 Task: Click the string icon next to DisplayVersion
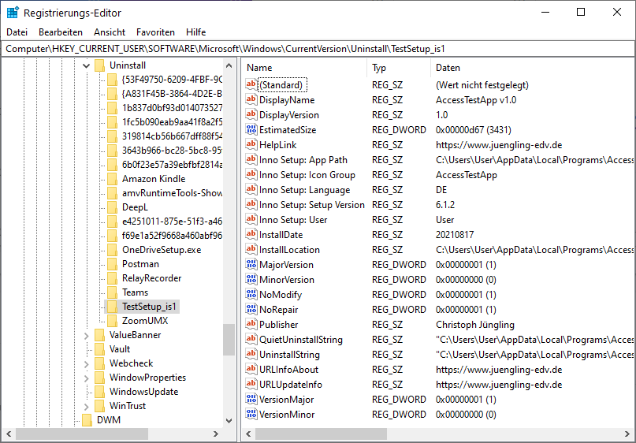coord(251,114)
